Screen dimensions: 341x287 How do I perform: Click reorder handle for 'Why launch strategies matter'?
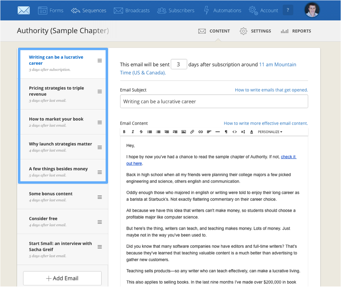(99, 148)
